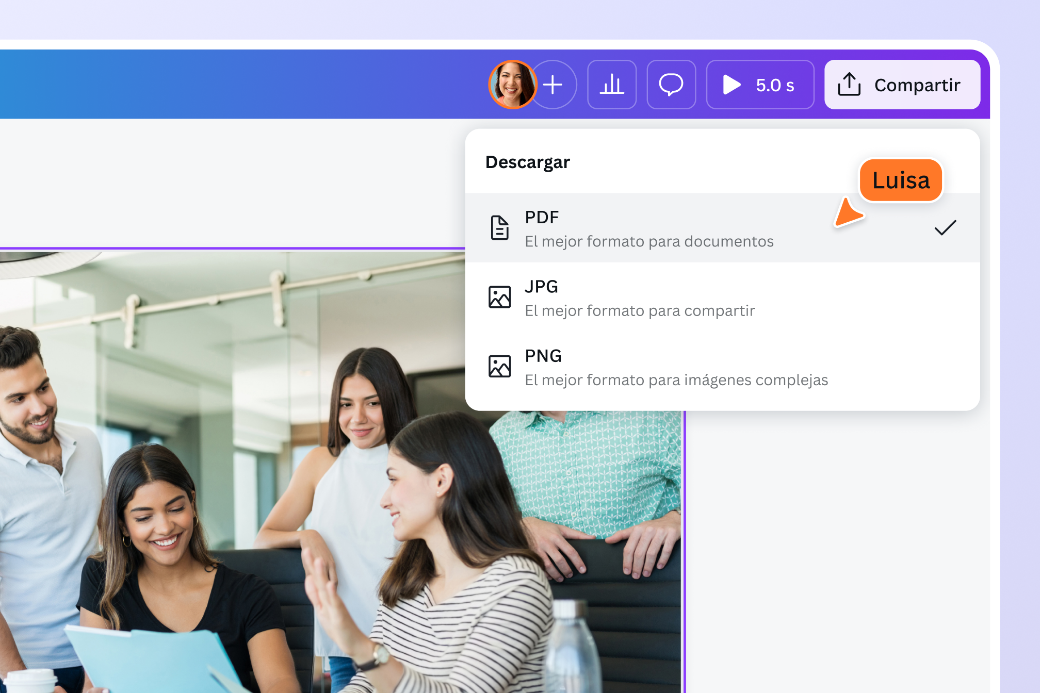Click the PNG image icon
The height and width of the screenshot is (693, 1040).
[499, 366]
